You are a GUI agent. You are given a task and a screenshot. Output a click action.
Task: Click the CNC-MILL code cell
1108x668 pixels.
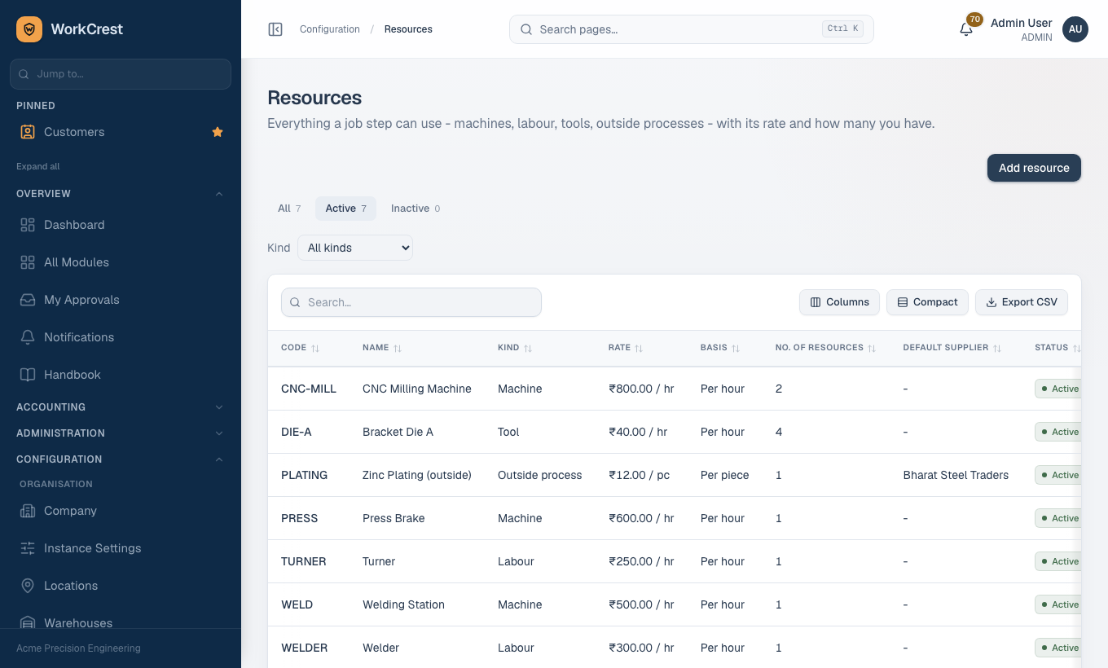pyautogui.click(x=309, y=389)
